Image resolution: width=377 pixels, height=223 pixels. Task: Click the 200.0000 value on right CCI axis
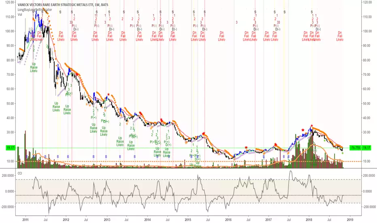(x=369, y=176)
